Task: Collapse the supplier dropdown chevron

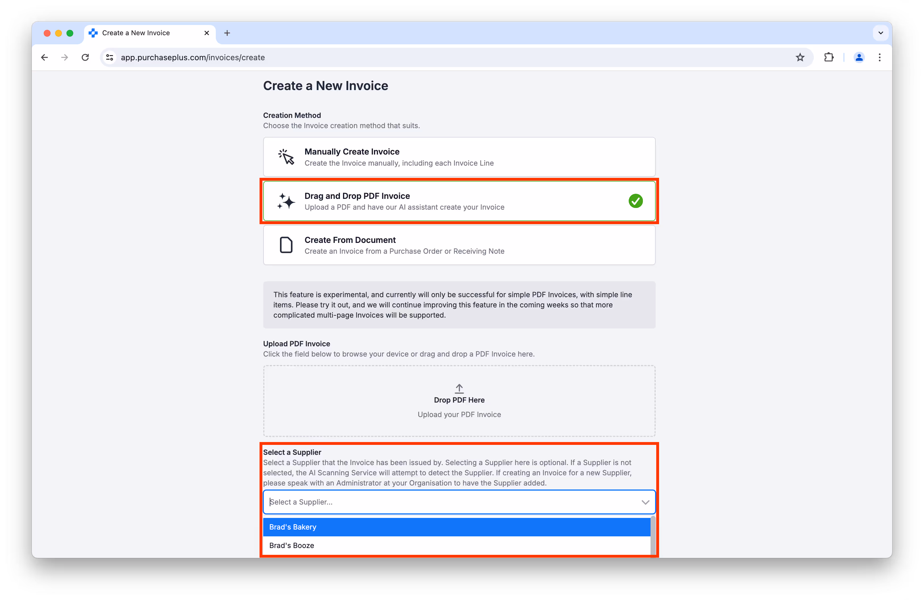Action: point(645,502)
